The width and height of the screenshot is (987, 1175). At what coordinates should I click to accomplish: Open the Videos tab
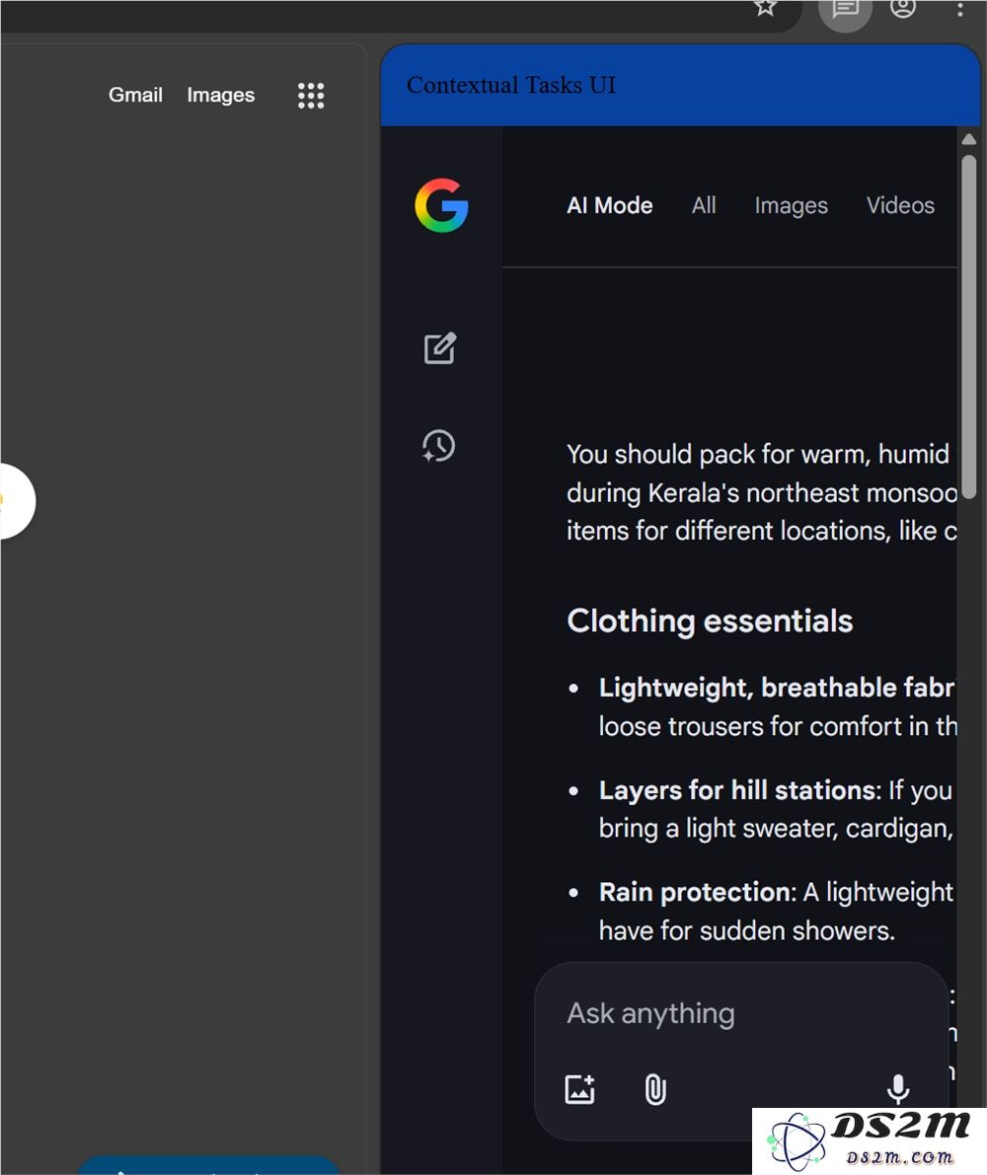click(x=900, y=205)
